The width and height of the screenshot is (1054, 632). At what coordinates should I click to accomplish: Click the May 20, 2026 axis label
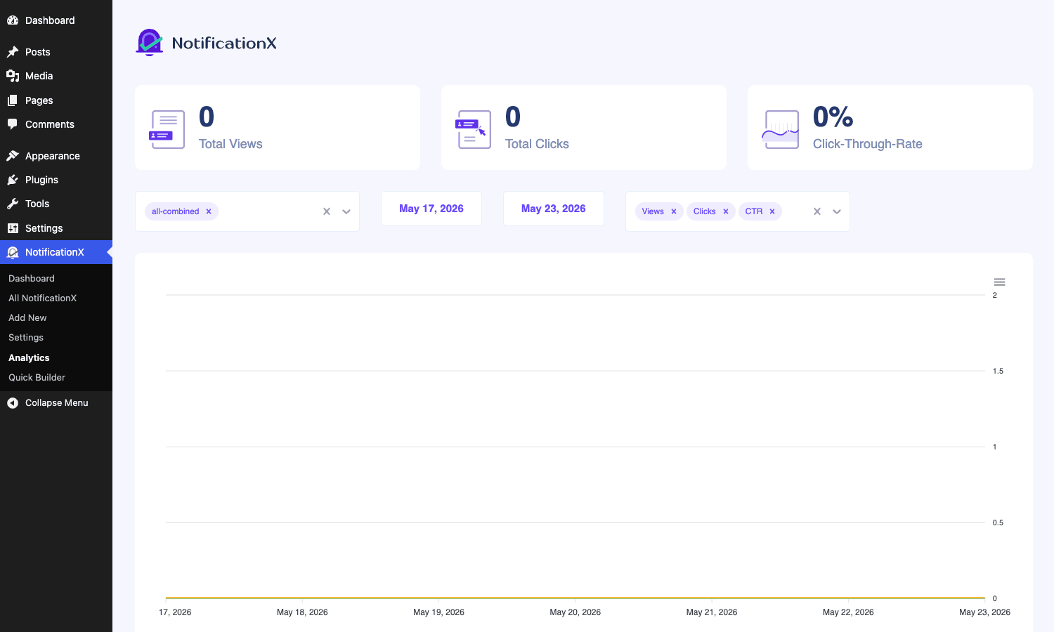575,612
